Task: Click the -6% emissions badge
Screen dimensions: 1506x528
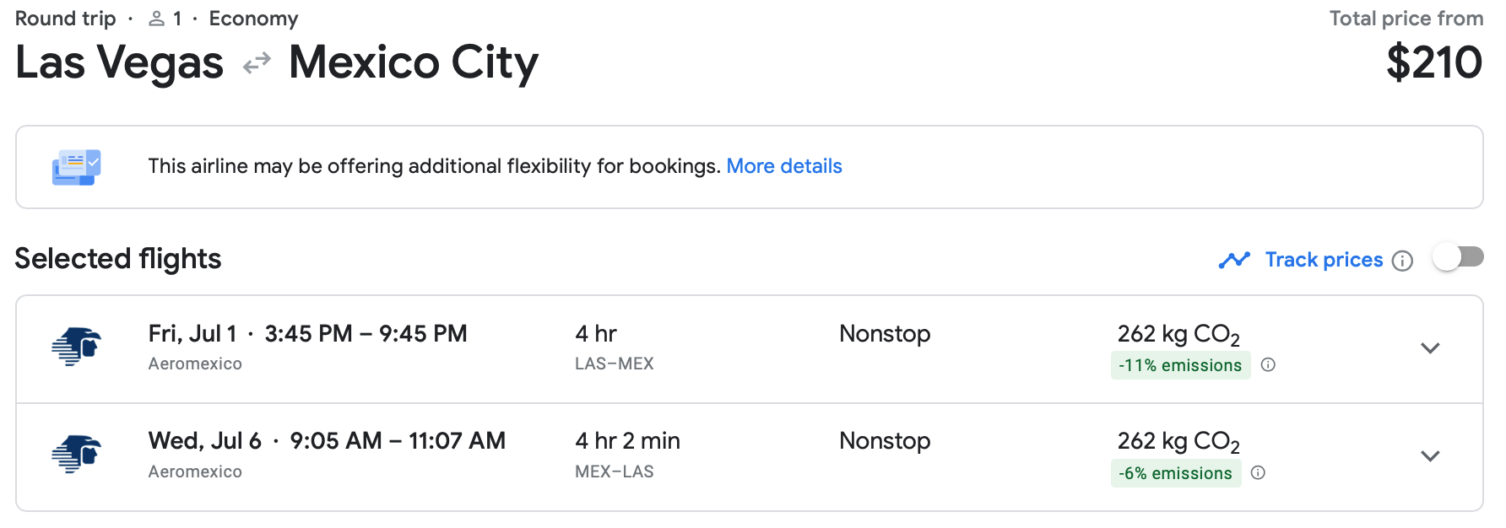Action: [x=1175, y=473]
